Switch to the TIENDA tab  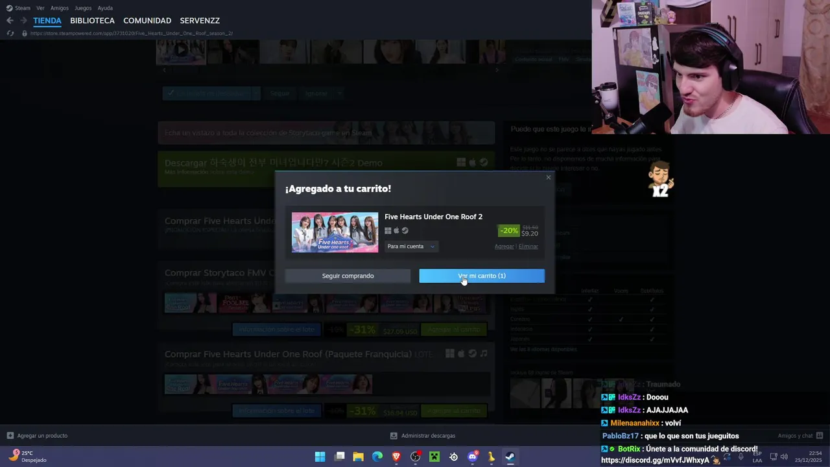47,21
